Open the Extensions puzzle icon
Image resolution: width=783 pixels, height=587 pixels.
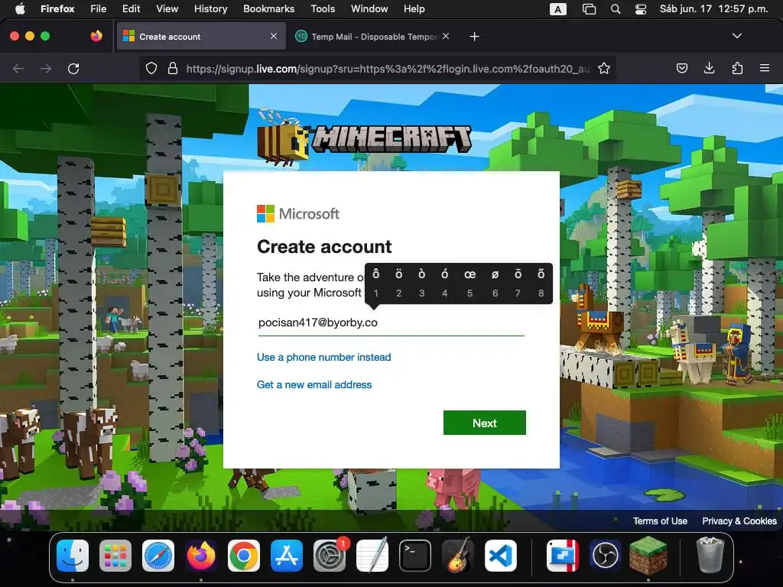[737, 68]
